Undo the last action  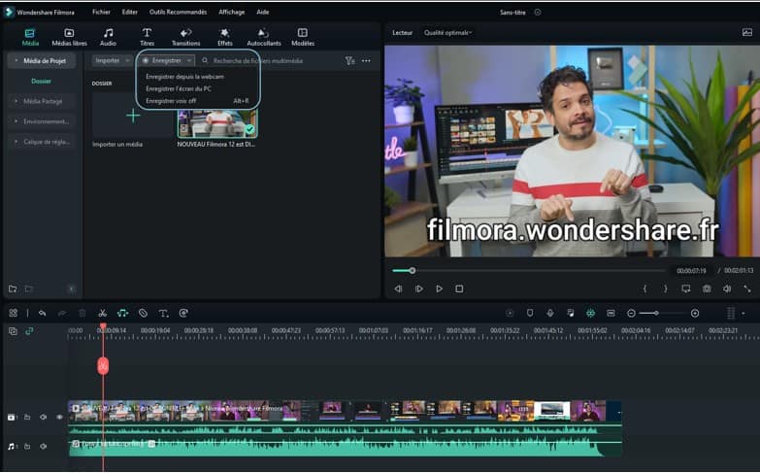coord(42,313)
